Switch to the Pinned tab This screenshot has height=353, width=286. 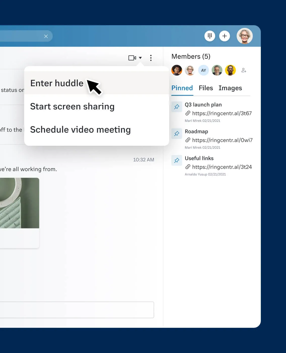click(x=182, y=88)
